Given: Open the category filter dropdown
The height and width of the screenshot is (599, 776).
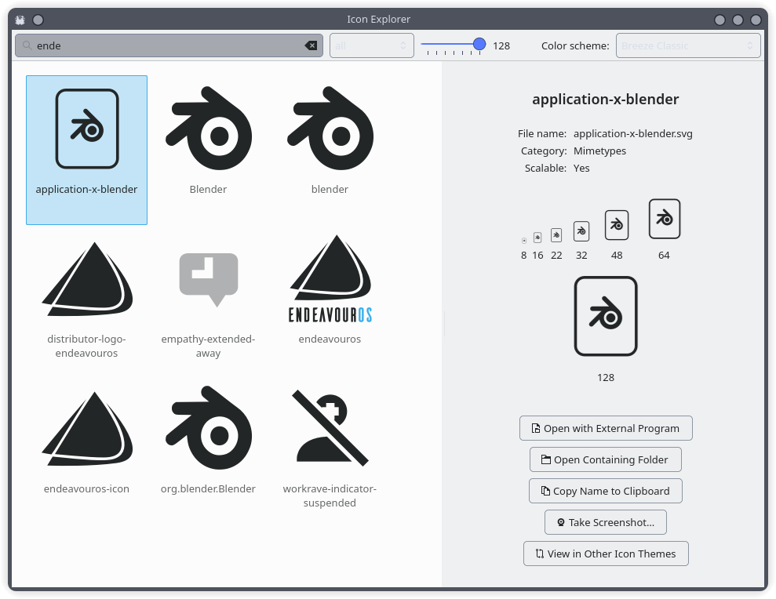Looking at the screenshot, I should pos(371,45).
